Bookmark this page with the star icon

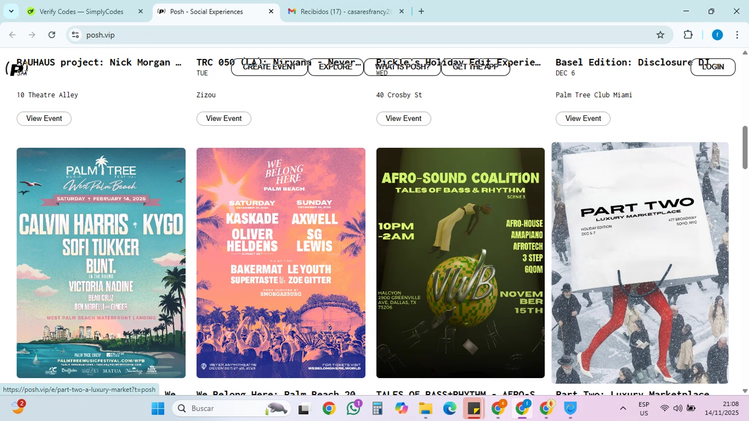pos(660,35)
